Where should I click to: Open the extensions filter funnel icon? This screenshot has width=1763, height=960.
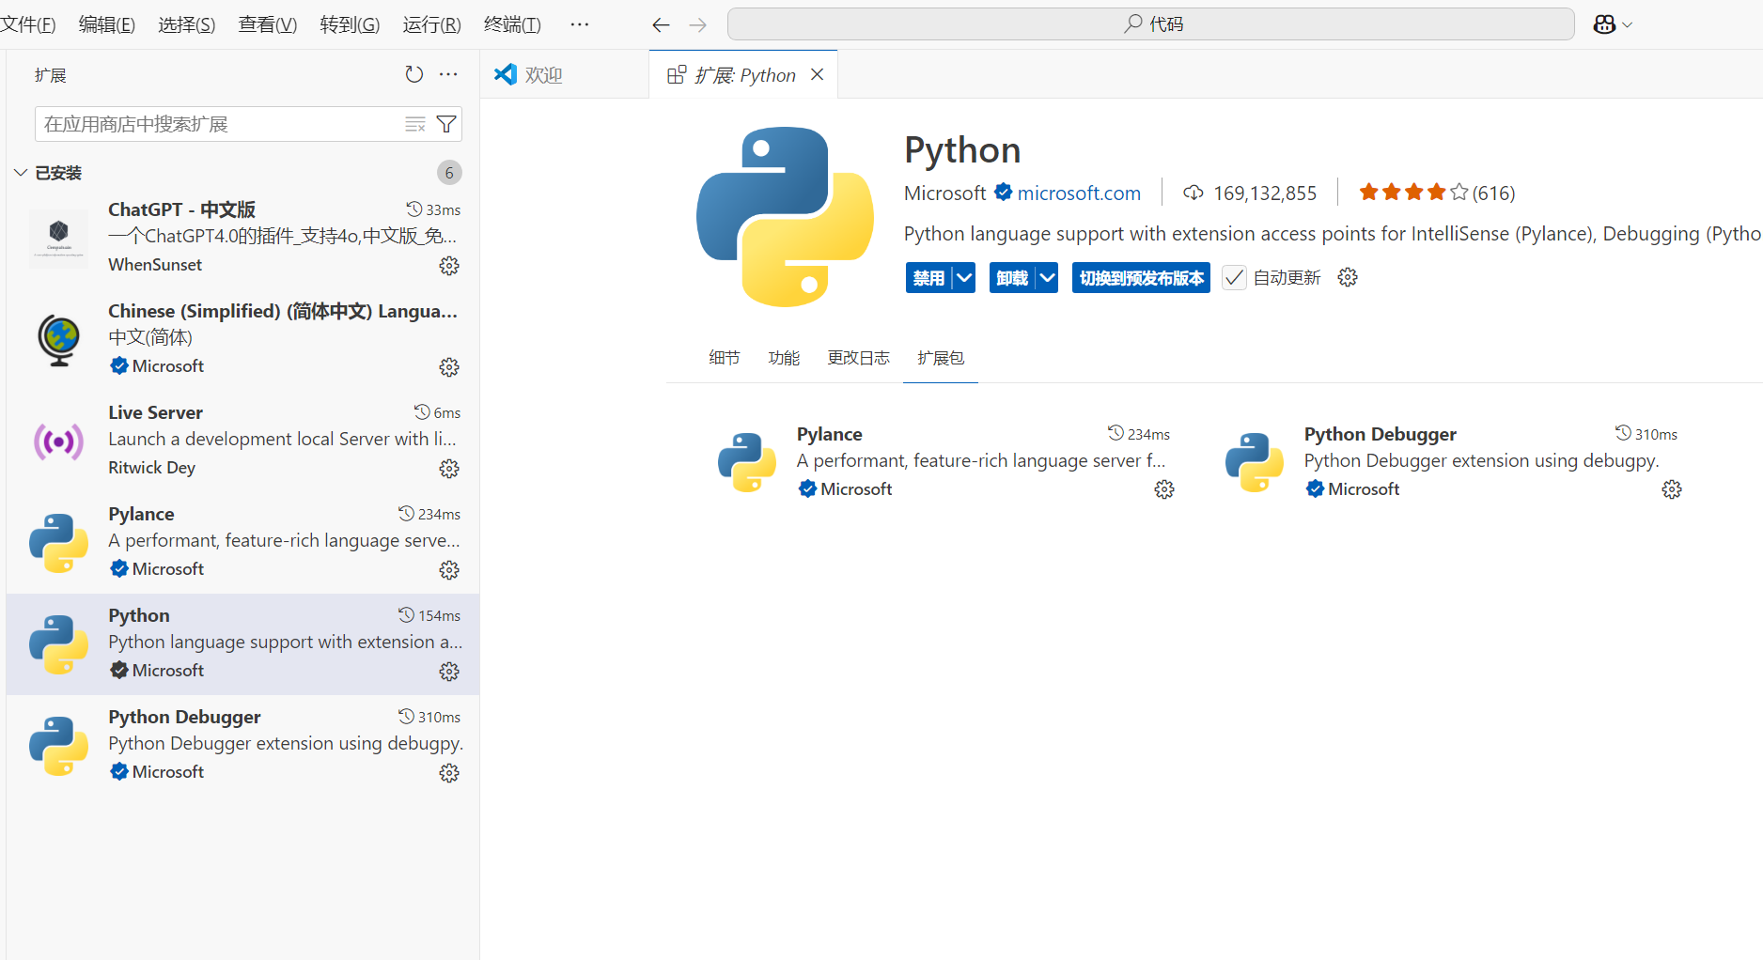click(447, 124)
